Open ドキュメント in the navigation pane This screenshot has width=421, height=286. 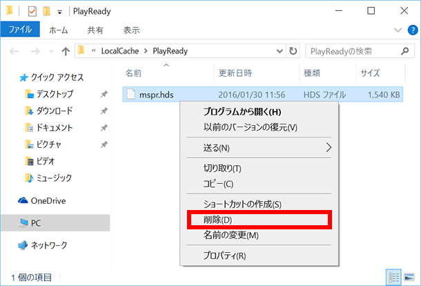[48, 128]
